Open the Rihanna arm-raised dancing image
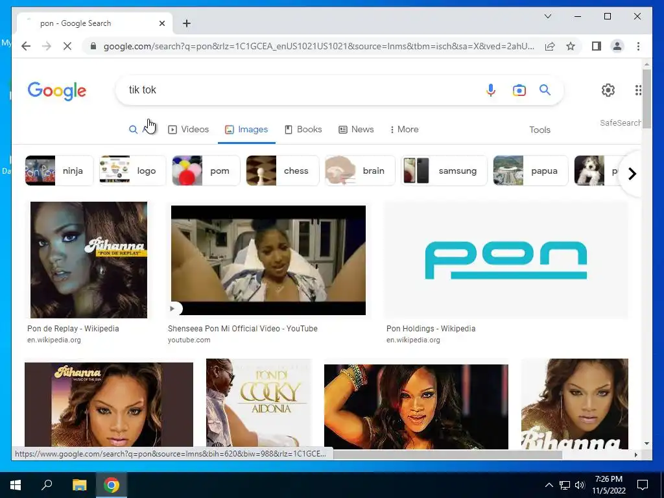664x498 pixels. click(x=416, y=406)
